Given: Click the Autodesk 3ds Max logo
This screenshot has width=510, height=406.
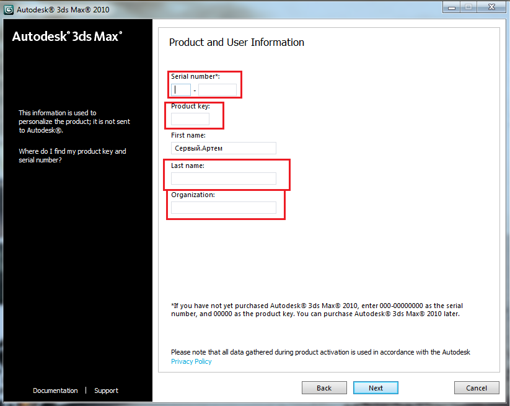Looking at the screenshot, I should pos(67,37).
